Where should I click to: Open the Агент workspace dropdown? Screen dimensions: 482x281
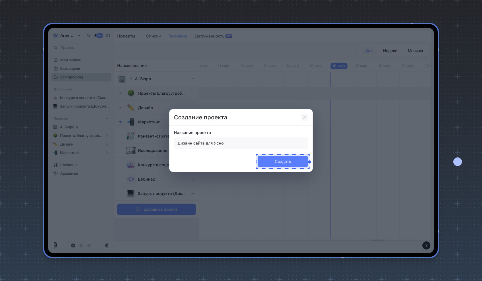tap(70, 36)
